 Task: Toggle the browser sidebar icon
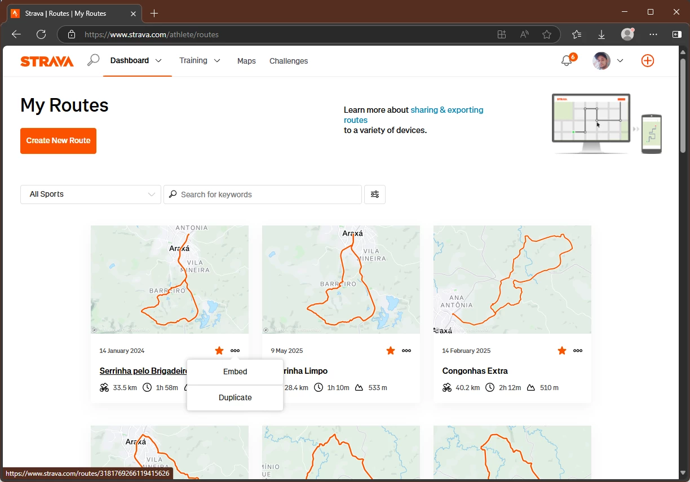tap(677, 34)
